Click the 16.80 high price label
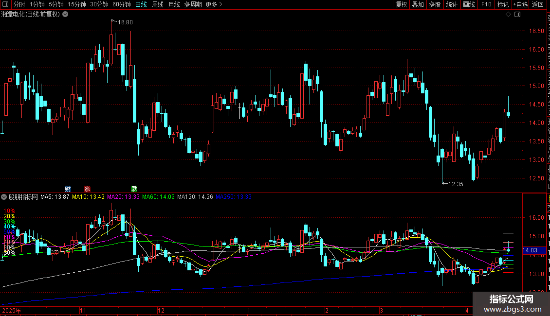The image size is (550, 316). pos(125,22)
